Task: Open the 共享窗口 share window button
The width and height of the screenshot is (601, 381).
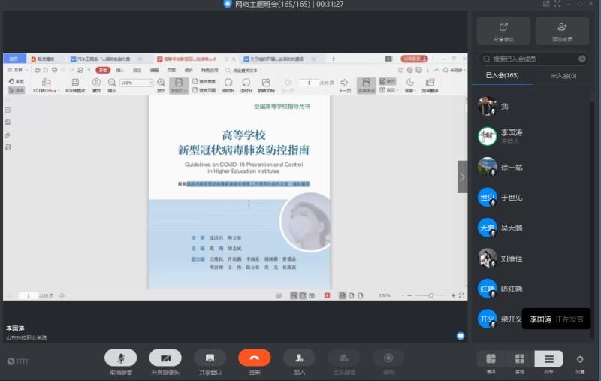Action: (x=210, y=358)
